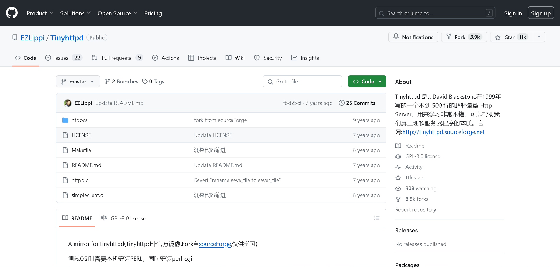Click the Sign up button
Image resolution: width=560 pixels, height=268 pixels.
point(541,13)
